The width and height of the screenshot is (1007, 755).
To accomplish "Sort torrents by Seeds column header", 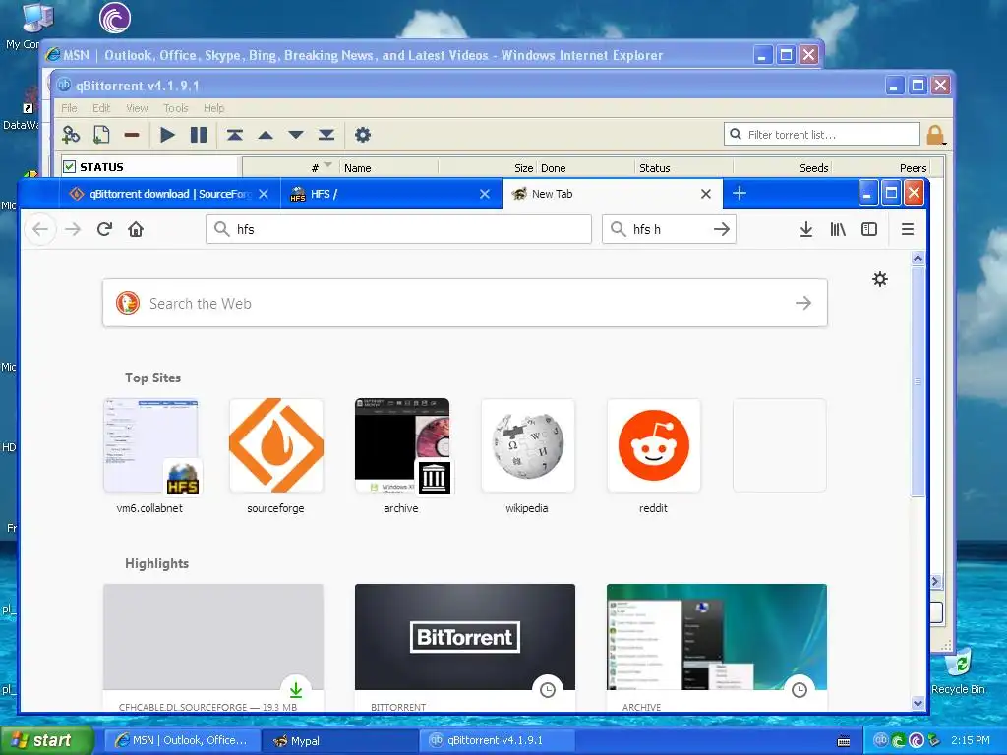I will tap(781, 167).
